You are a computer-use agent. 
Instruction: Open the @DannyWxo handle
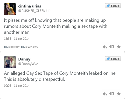(x=28, y=64)
